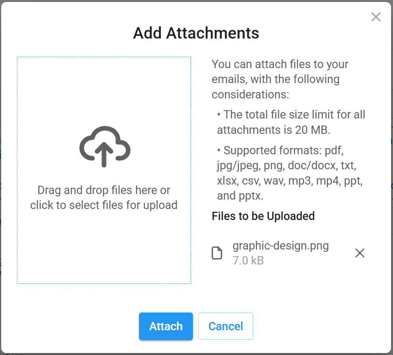Viewport: 393px width, 355px height.
Task: Click the "Drag and drop files here" line
Action: click(104, 190)
